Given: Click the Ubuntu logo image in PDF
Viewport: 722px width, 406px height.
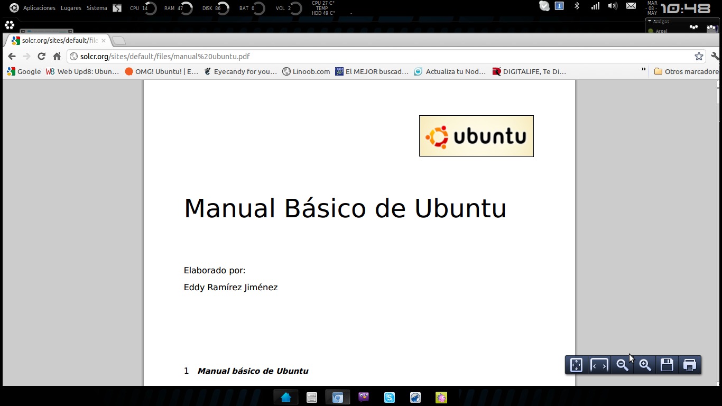Looking at the screenshot, I should (x=476, y=136).
